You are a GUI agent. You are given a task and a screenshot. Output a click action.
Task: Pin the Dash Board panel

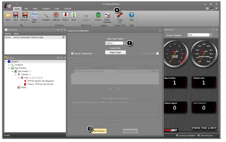click(213, 30)
